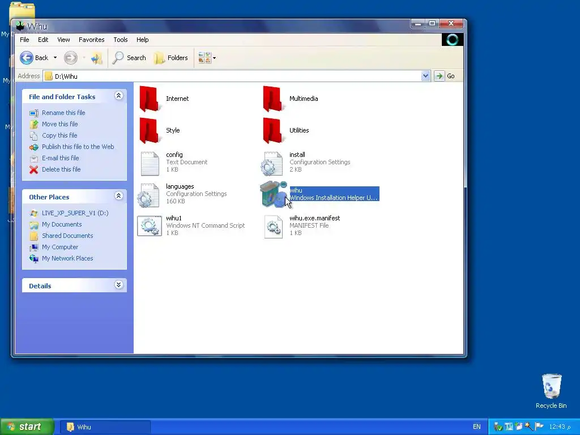
Task: Click the EN language indicator
Action: [477, 427]
